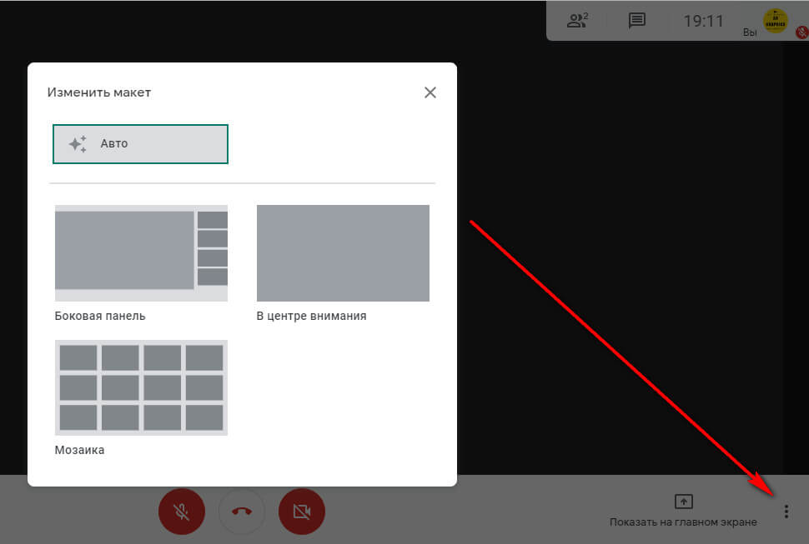
Task: Click the meeting clock showing 19:11
Action: click(703, 21)
